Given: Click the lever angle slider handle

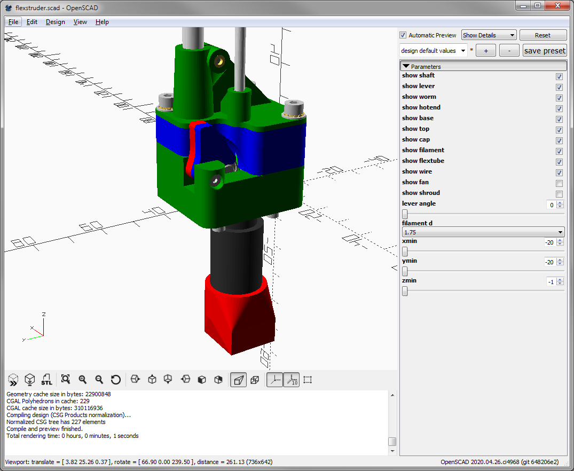Looking at the screenshot, I should [405, 214].
